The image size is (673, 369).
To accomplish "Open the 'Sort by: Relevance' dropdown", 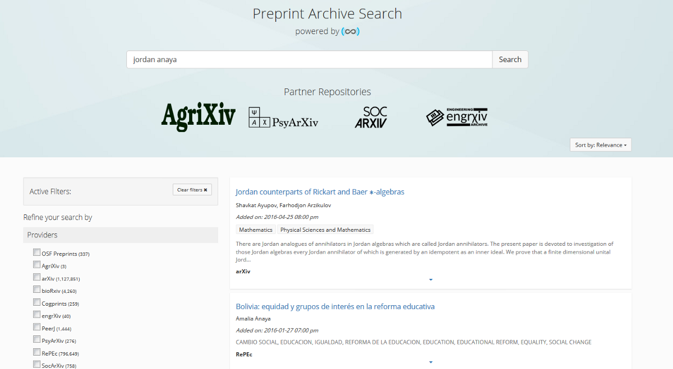I will [601, 145].
